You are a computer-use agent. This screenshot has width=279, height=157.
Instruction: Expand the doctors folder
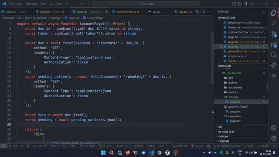coord(241,92)
